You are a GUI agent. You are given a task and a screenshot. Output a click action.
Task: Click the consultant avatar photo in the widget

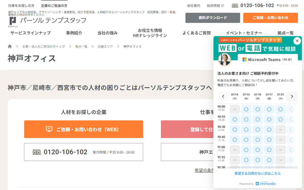(225, 60)
